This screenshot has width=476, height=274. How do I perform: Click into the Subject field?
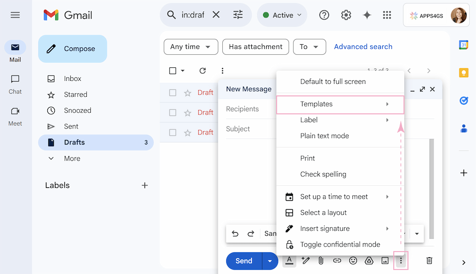point(249,129)
